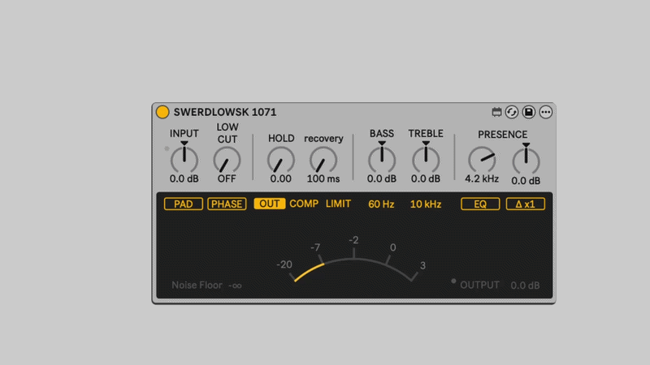Click the LOW CUT knob
Viewport: 650px width, 365px height.
click(x=227, y=160)
